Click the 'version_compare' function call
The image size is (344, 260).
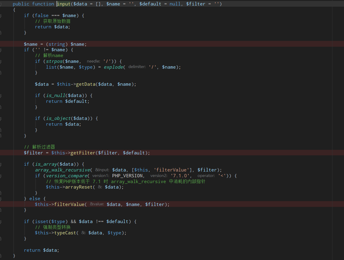tap(67, 176)
